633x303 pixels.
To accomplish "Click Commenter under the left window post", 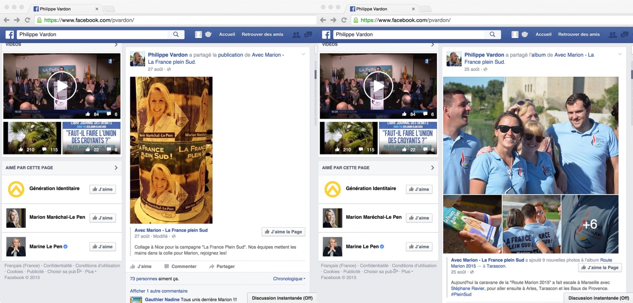I will pyautogui.click(x=179, y=266).
